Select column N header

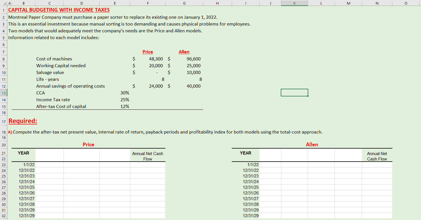pos(377,3)
